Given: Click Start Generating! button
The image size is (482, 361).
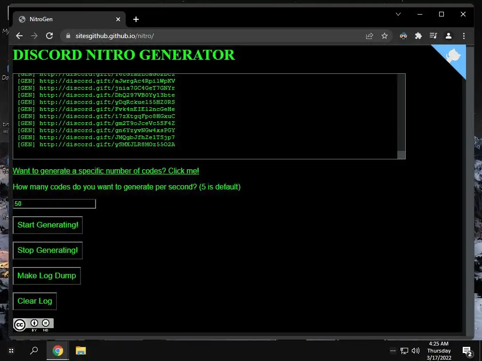Looking at the screenshot, I should (x=48, y=225).
